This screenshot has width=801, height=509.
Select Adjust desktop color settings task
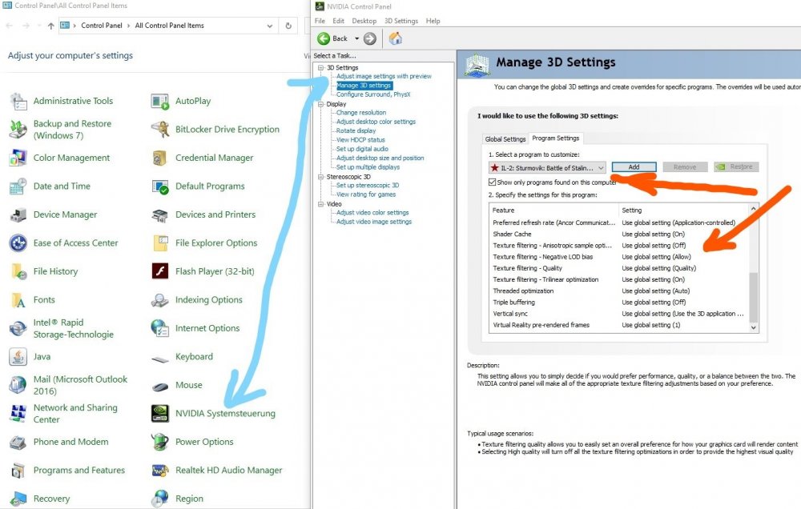click(x=376, y=122)
